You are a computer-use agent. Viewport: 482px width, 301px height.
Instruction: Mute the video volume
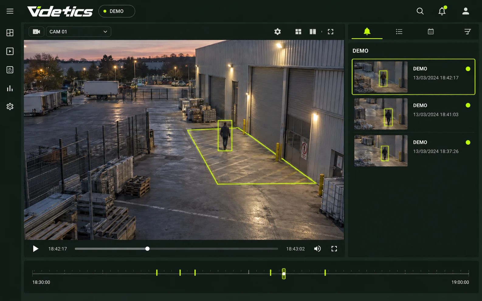[x=317, y=249]
